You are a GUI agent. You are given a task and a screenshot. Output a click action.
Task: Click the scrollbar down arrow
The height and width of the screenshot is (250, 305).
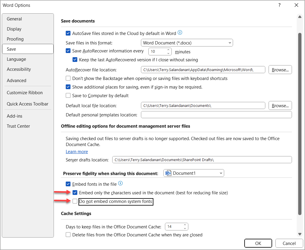(x=300, y=234)
